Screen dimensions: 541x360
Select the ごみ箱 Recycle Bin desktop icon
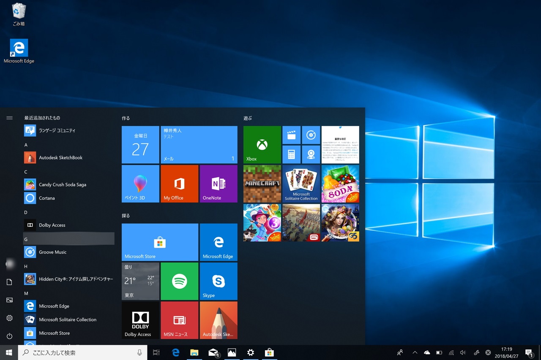point(19,14)
